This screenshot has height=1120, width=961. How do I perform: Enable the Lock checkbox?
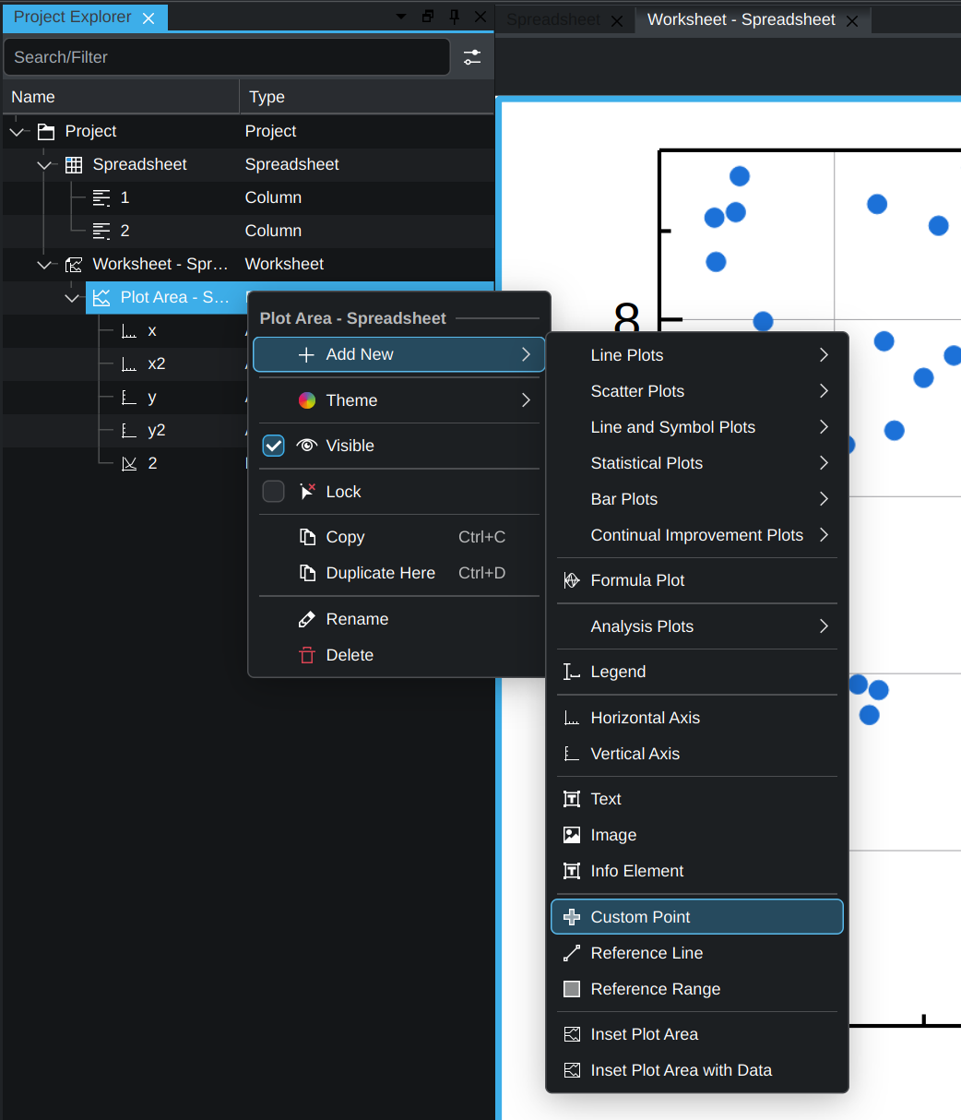[x=274, y=492]
